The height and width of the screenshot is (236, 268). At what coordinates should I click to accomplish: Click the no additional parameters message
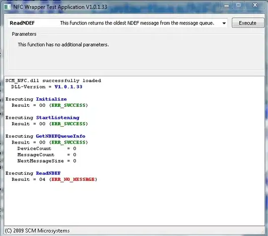click(63, 45)
